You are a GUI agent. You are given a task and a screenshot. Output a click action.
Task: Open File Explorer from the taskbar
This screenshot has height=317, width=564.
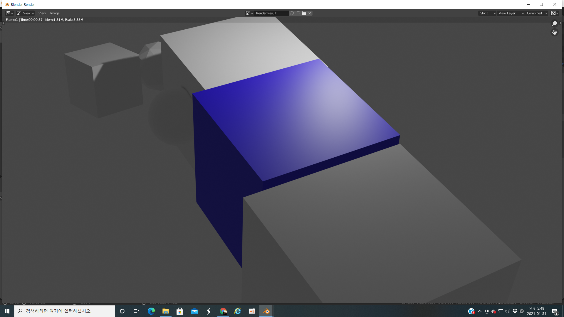tap(166, 311)
